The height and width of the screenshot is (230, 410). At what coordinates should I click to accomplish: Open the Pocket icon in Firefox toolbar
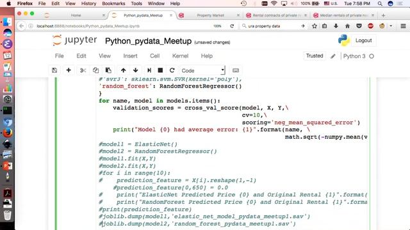click(x=359, y=26)
